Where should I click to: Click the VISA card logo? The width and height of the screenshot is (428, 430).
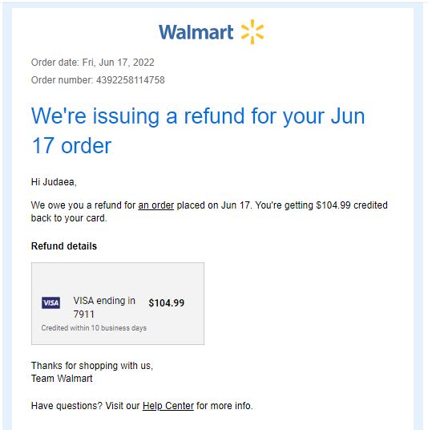coord(51,302)
